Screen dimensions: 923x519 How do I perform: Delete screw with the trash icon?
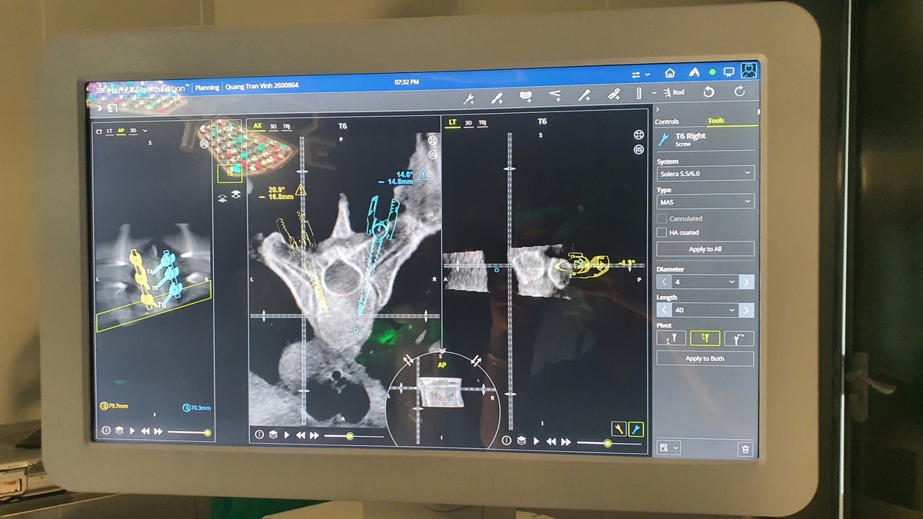click(x=745, y=449)
